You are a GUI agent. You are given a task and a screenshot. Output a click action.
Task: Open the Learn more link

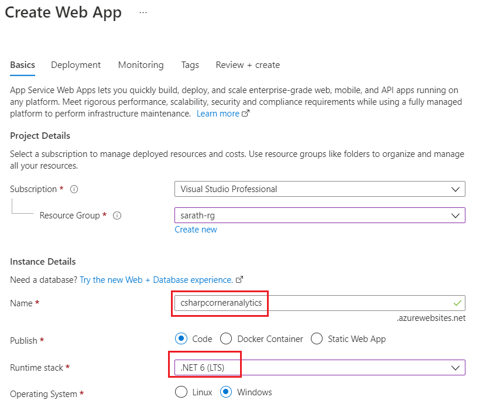point(218,114)
